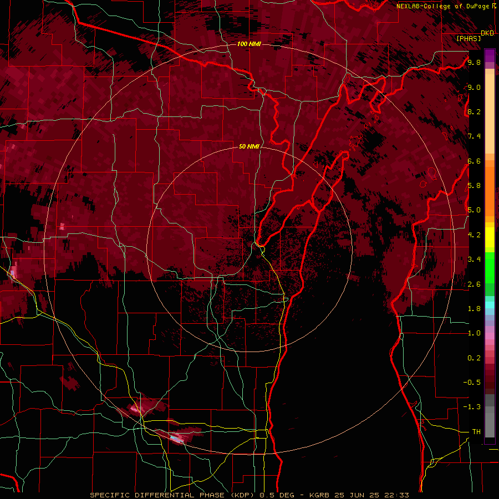Click the 9.0 value on the color scale
Image resolution: width=499 pixels, height=499 pixels.
point(474,87)
